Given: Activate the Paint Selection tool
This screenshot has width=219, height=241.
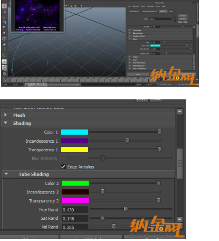Looking at the screenshot, I should click(x=4, y=17).
